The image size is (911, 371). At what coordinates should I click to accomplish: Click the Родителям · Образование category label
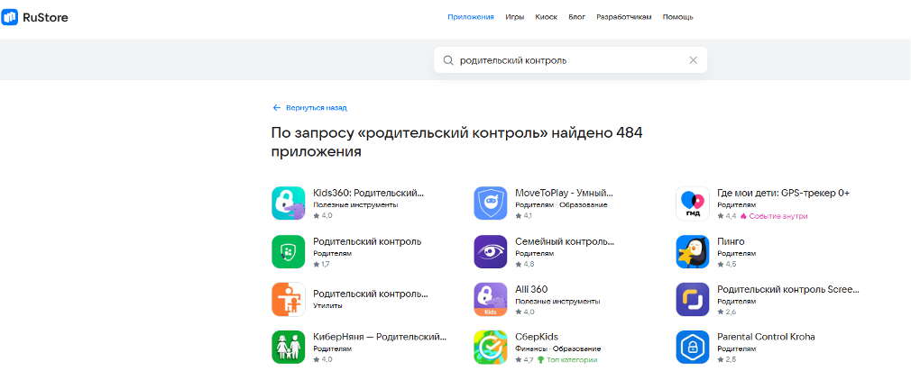click(561, 205)
